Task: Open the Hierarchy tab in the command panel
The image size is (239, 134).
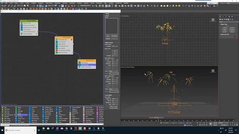Action: click(226, 16)
